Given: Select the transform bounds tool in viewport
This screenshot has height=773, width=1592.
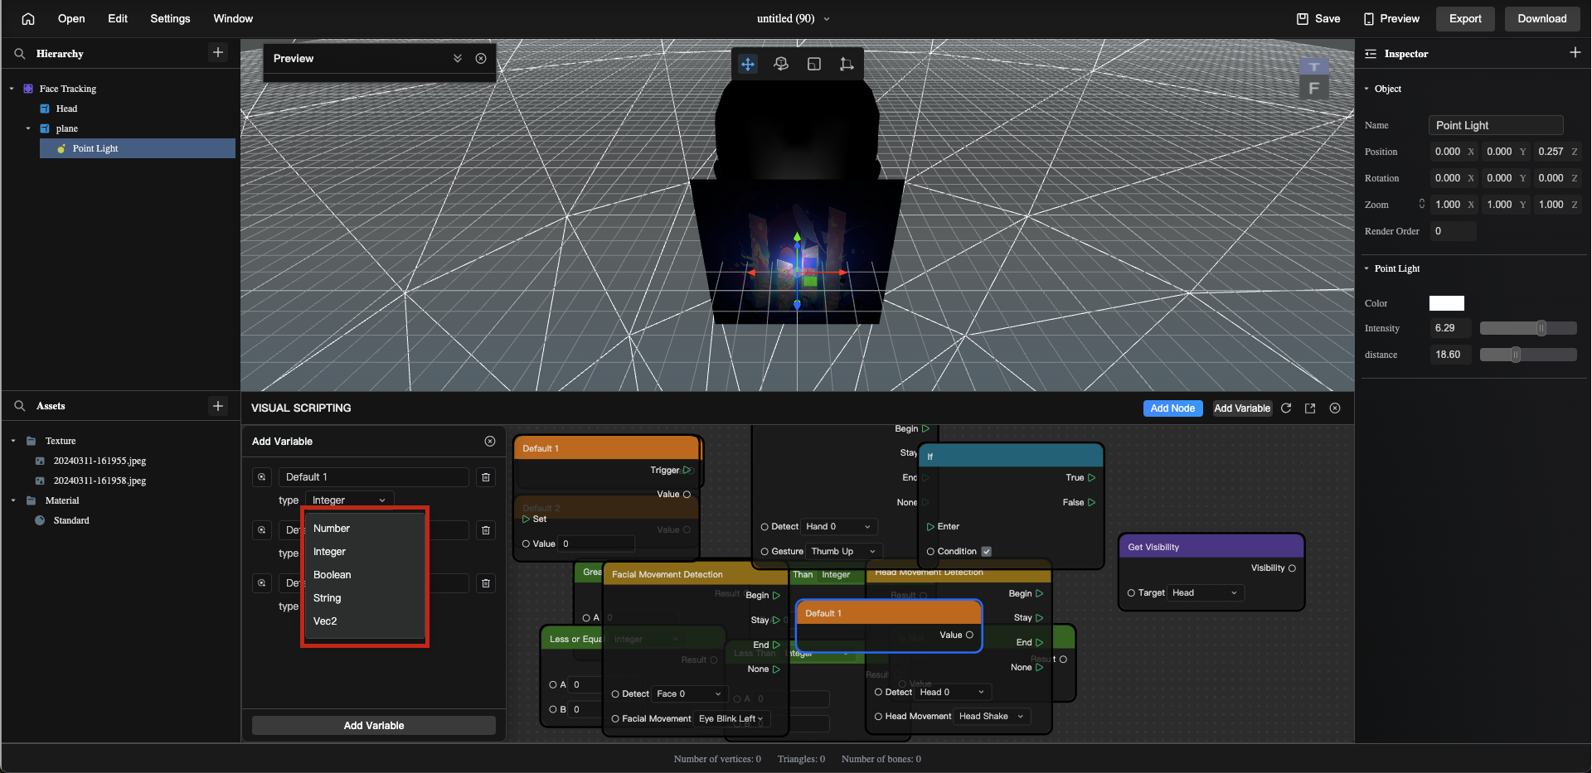Looking at the screenshot, I should 847,64.
